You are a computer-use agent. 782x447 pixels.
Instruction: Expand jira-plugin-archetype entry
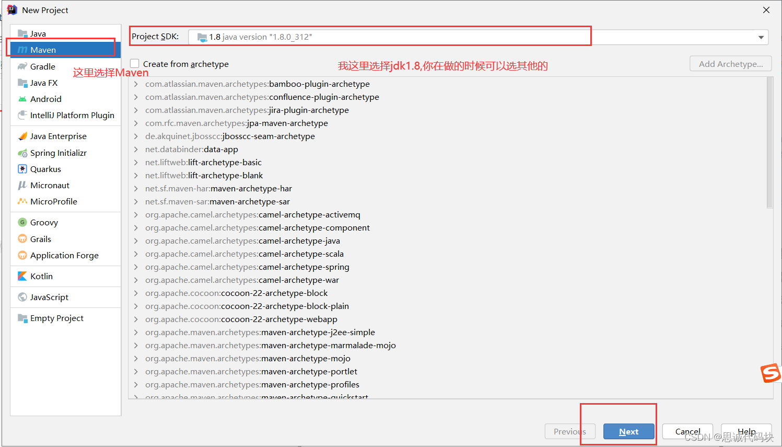[x=136, y=110]
